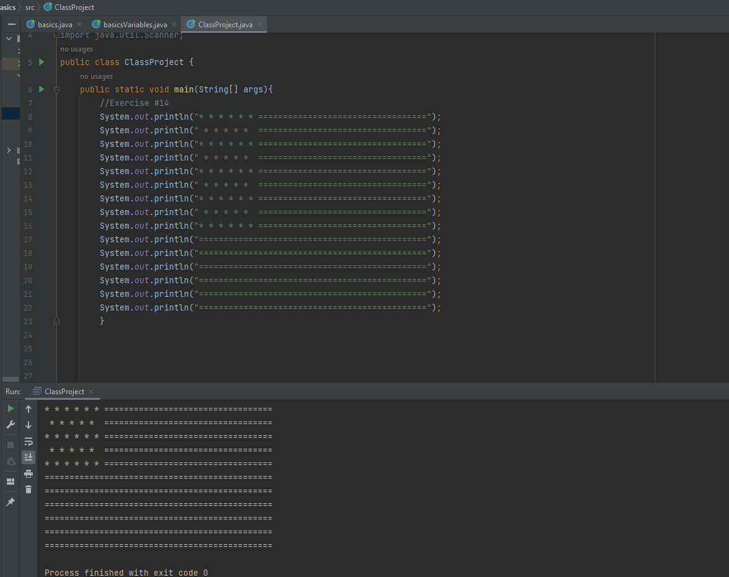
Task: Click the basics.java file type icon
Action: [31, 24]
